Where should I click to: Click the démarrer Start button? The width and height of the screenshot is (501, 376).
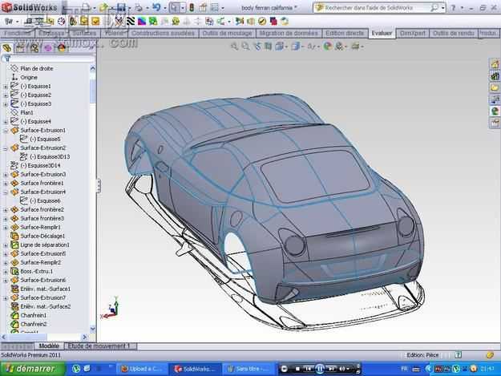[32, 369]
